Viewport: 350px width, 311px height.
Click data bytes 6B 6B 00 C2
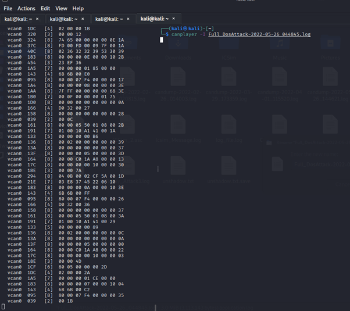point(74,289)
